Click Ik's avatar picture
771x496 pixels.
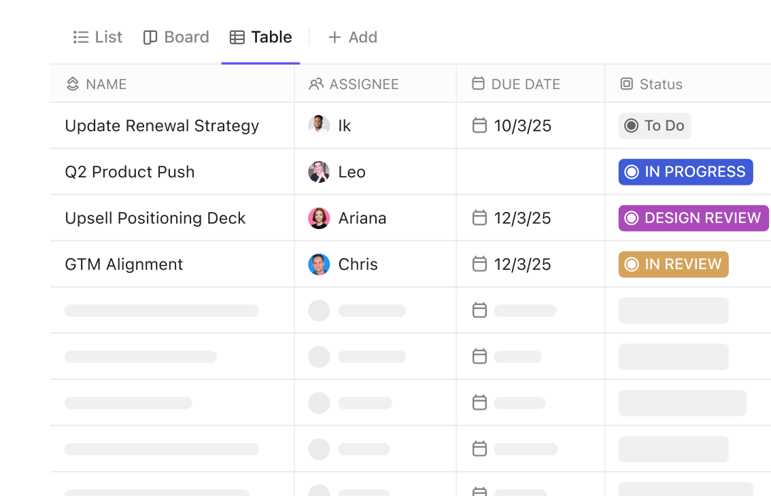coord(318,126)
